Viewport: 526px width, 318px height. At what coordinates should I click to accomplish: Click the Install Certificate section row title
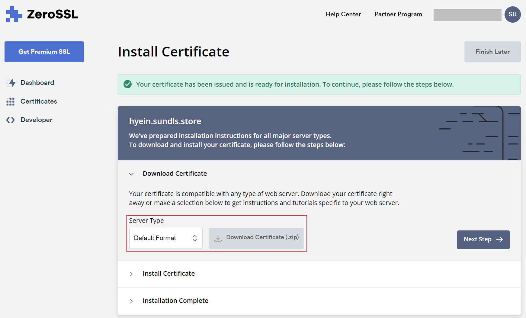click(169, 274)
